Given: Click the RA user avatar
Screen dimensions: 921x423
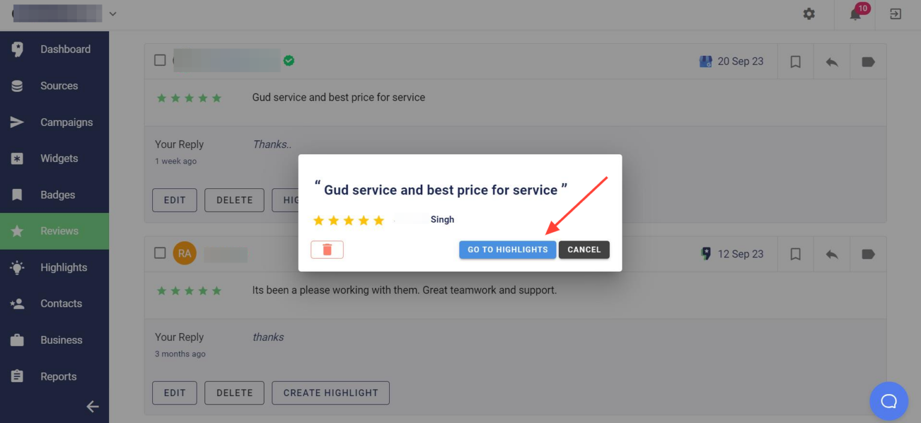Looking at the screenshot, I should [185, 253].
